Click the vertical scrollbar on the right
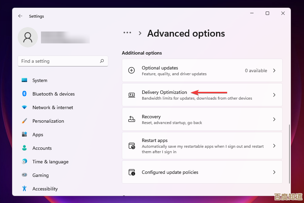 (289, 153)
